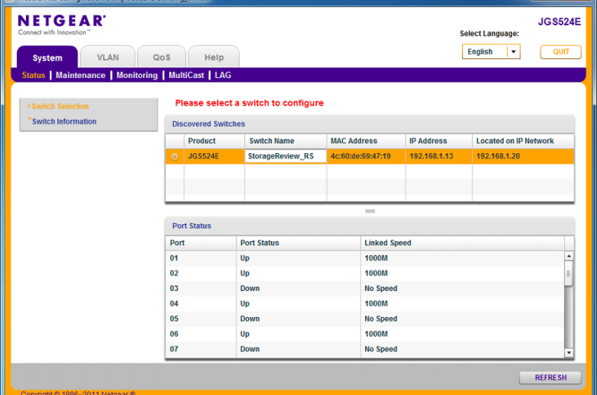
Task: Select port 03 row
Action: click(x=365, y=289)
